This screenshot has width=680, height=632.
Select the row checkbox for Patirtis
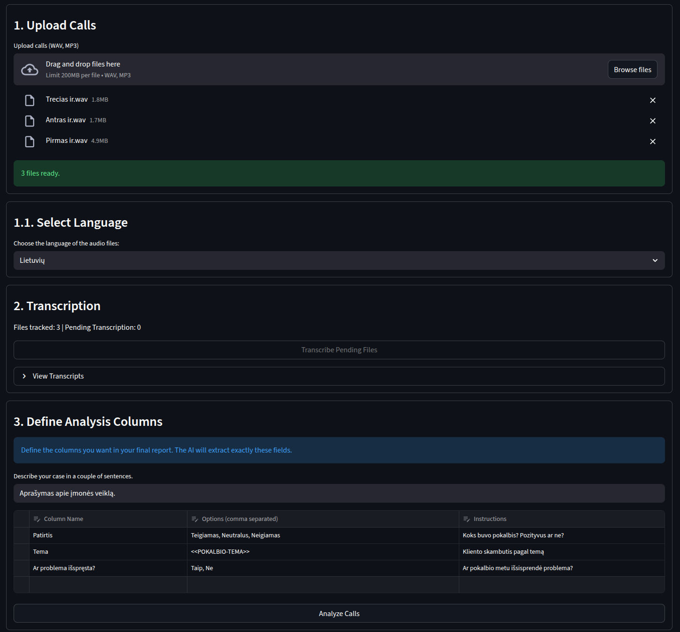click(x=22, y=535)
